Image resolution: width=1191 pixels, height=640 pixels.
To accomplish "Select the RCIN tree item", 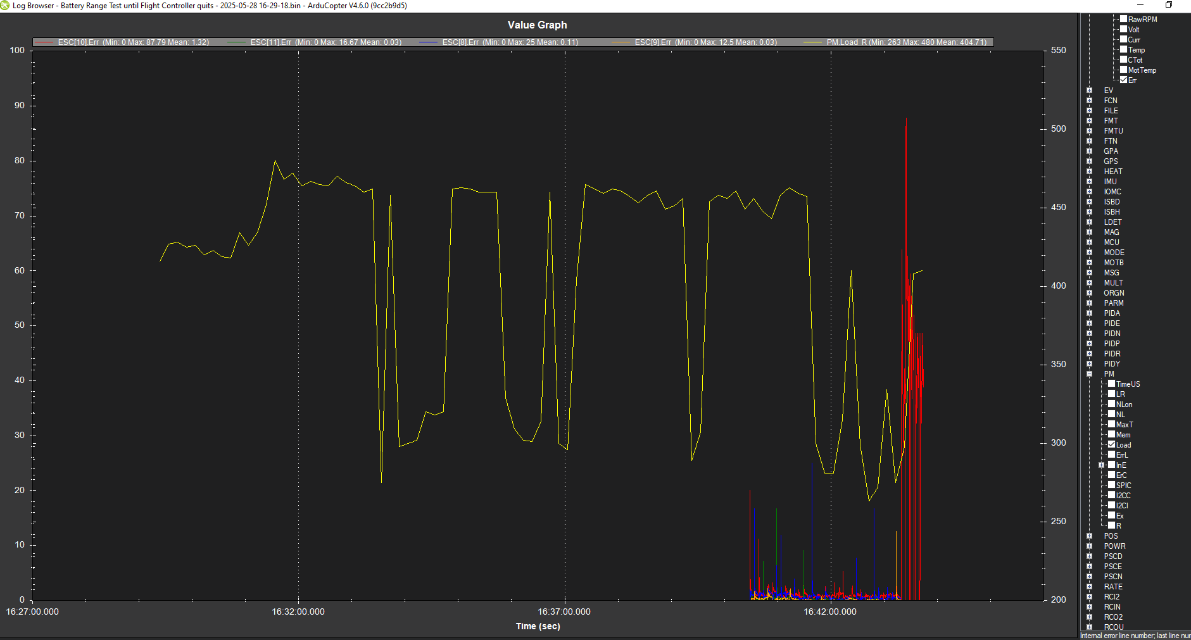I will click(x=1112, y=607).
